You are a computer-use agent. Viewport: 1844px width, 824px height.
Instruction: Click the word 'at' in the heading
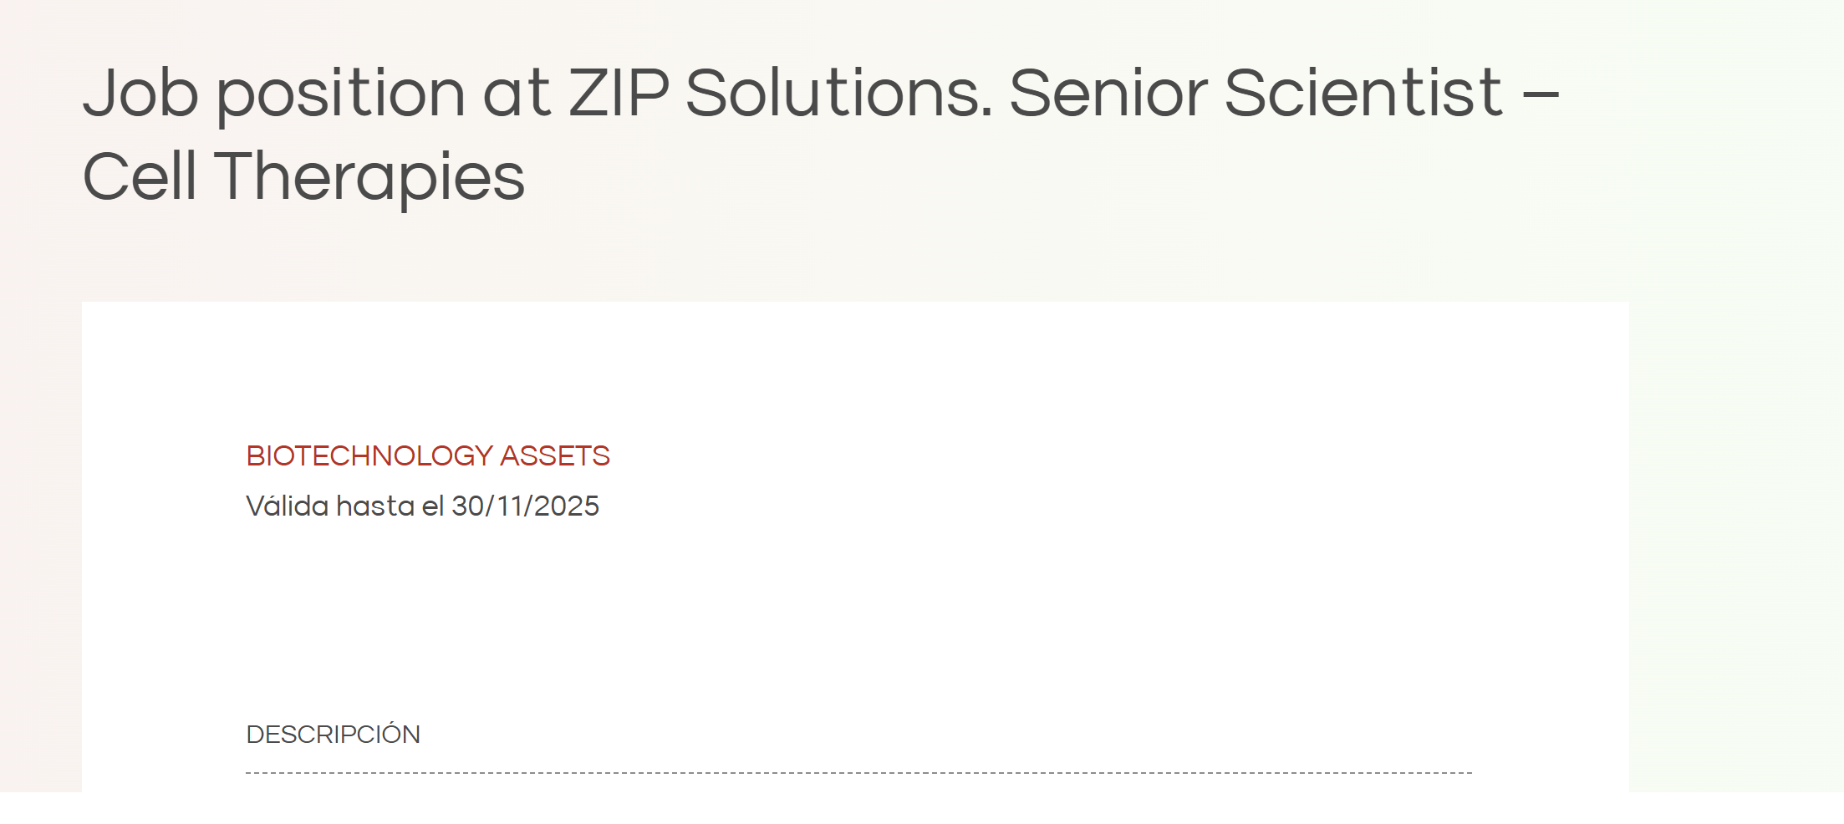tap(517, 94)
